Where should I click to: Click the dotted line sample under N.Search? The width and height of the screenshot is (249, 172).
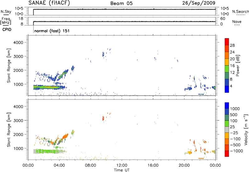point(241,15)
